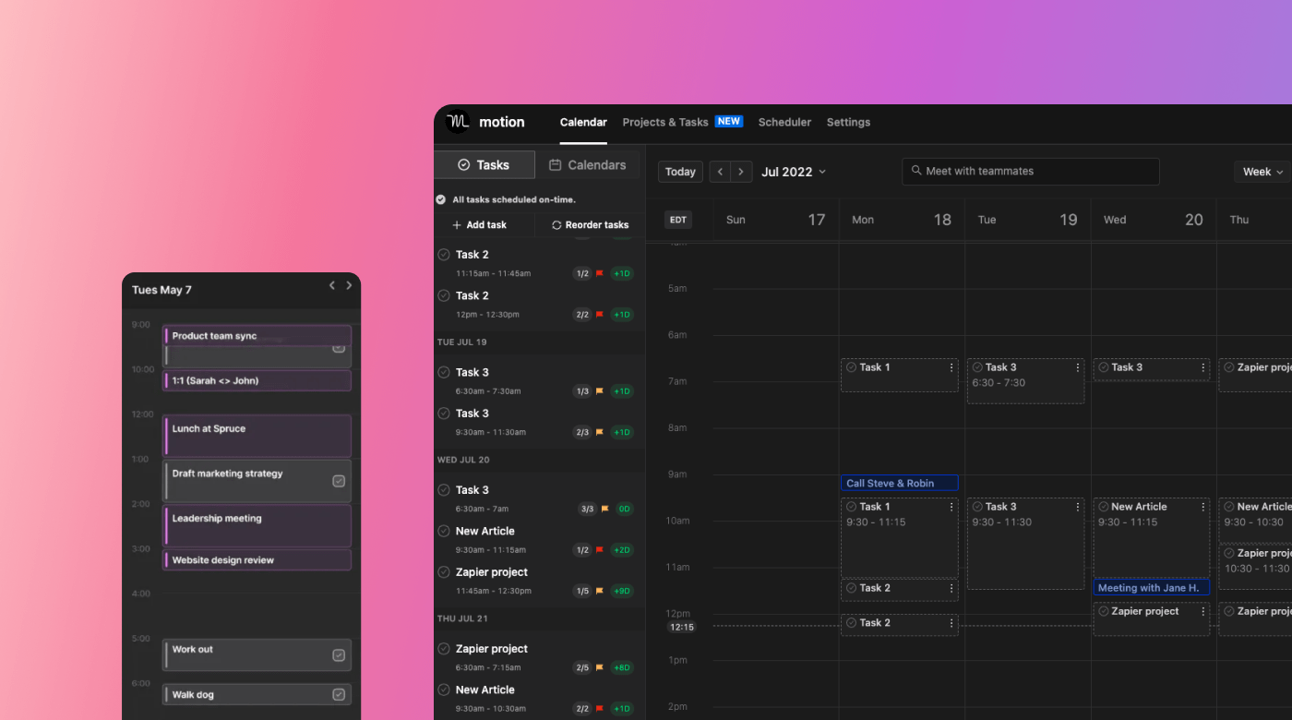Click Add task button
Viewport: 1292px width, 720px height.
click(x=479, y=225)
